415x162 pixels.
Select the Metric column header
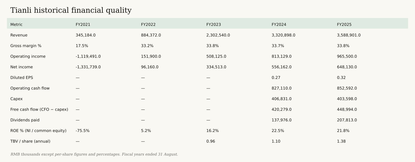click(x=16, y=25)
